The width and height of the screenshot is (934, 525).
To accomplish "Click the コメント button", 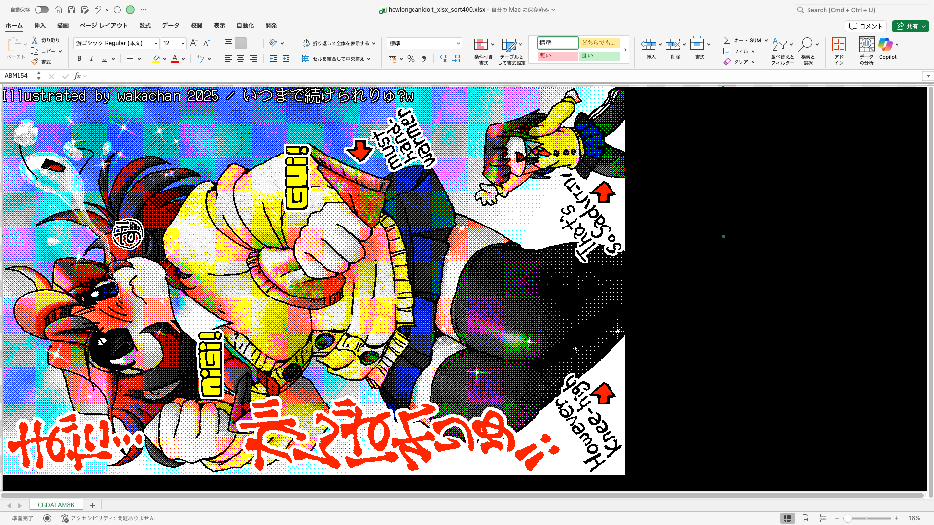I will [x=866, y=26].
